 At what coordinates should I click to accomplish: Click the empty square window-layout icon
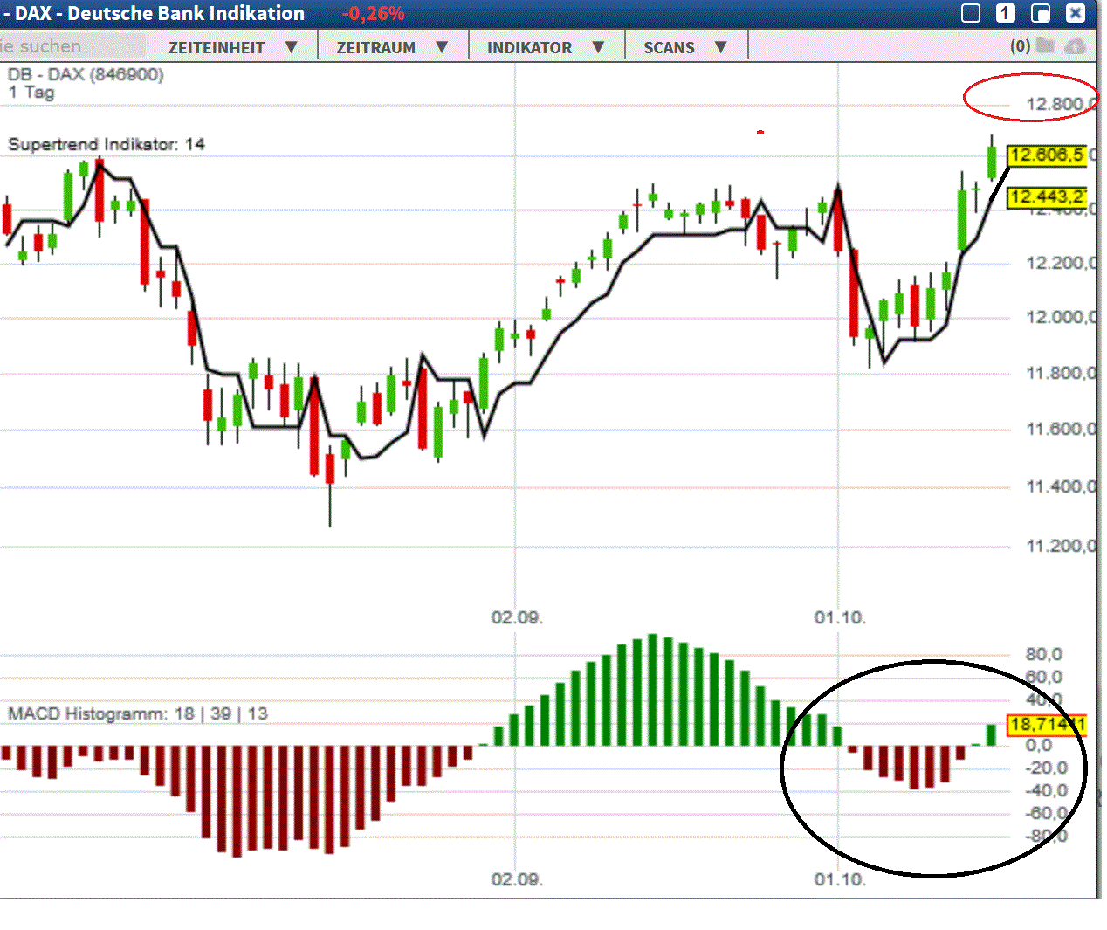tap(971, 13)
